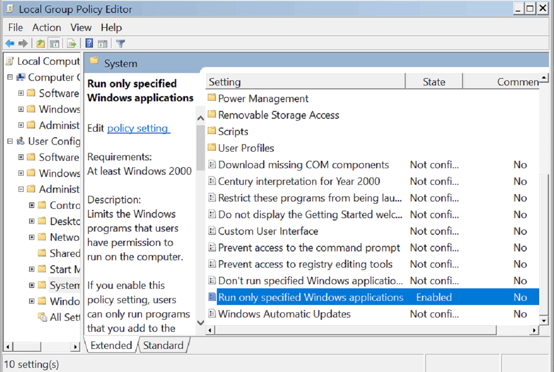Click the Export List toolbar icon
Viewport: 554px width, 372px height.
[x=72, y=44]
